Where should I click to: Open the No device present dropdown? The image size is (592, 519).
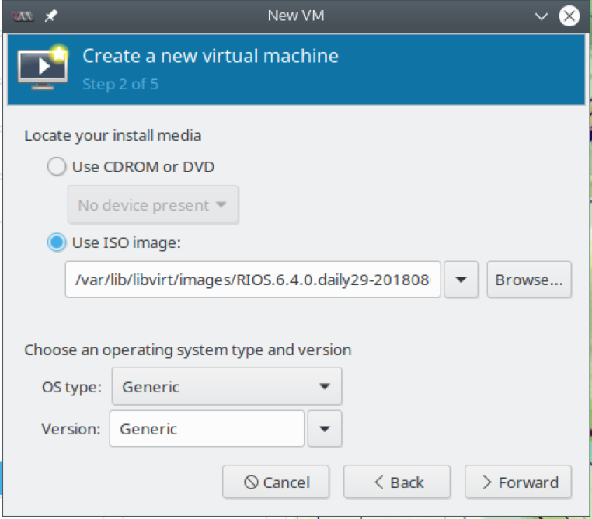pos(153,204)
